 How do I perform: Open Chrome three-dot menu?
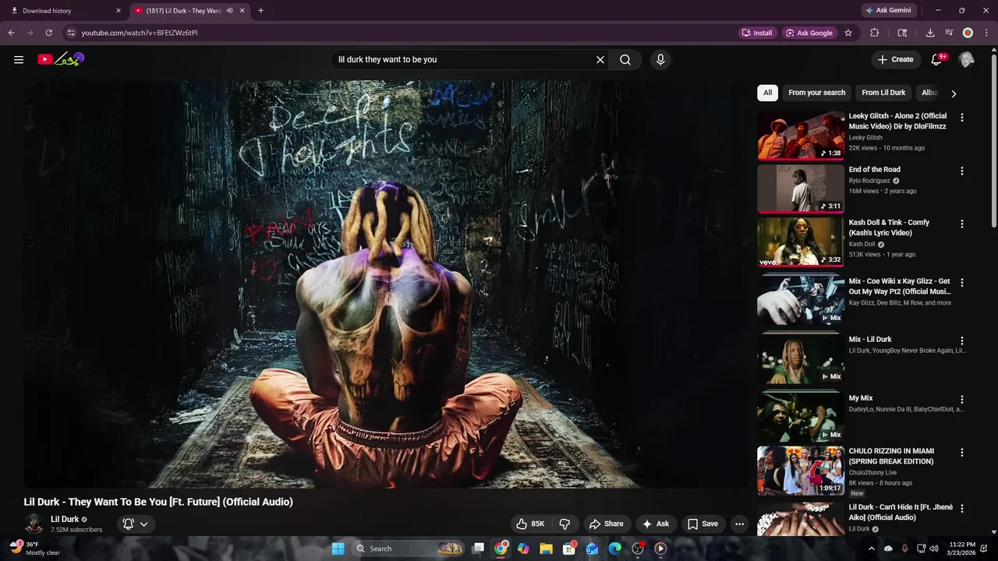(987, 33)
